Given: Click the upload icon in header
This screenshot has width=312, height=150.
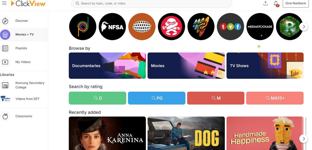Looking at the screenshot, I should pos(265,3).
